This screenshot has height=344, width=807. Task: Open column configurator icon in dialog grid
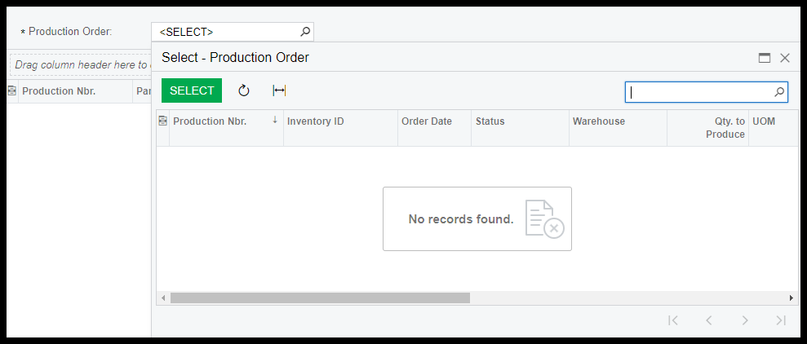click(x=162, y=121)
